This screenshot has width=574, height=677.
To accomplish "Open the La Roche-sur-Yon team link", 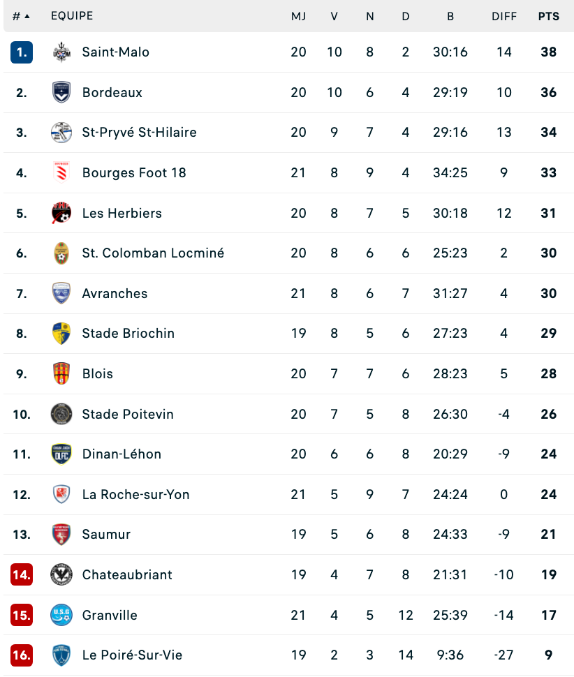I will coord(135,494).
